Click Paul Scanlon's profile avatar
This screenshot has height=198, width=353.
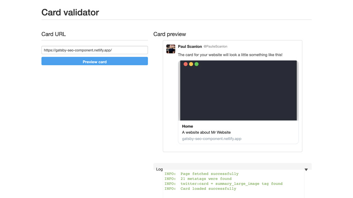click(x=171, y=49)
